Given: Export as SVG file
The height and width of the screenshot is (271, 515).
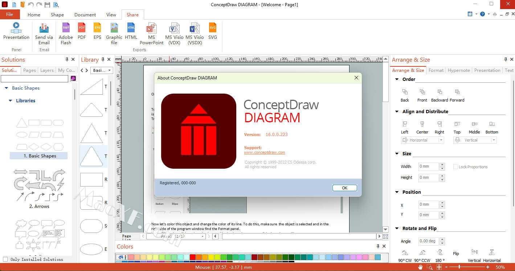Looking at the screenshot, I should click(x=212, y=28).
